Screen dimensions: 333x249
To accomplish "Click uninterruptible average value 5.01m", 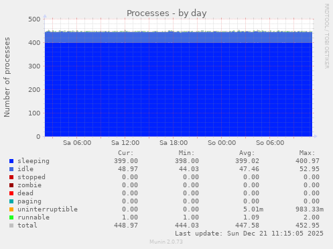I will (x=253, y=209).
